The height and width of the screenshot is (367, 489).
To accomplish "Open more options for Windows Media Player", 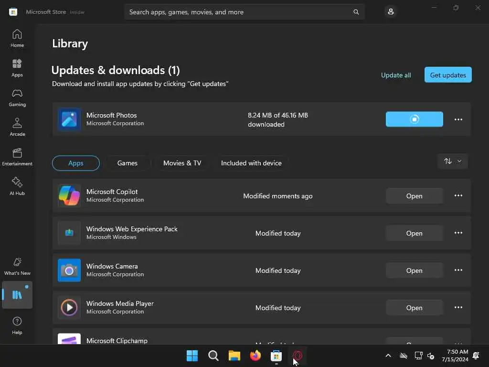I will [x=458, y=307].
